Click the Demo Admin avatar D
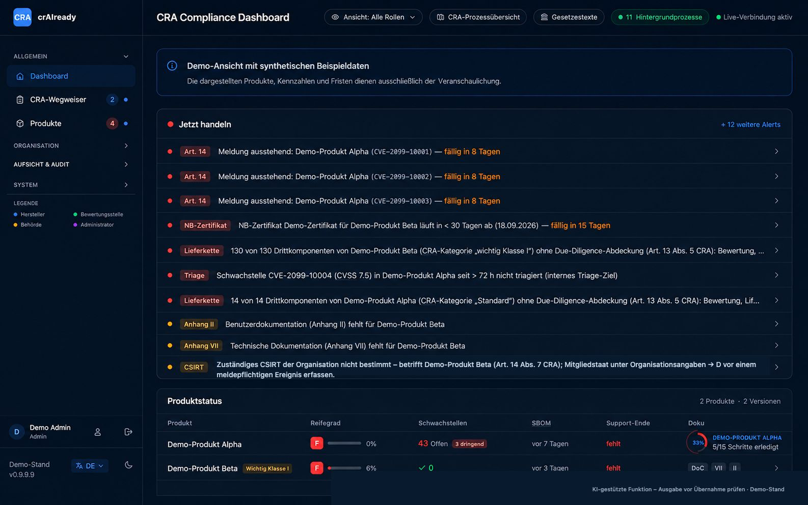 point(17,432)
